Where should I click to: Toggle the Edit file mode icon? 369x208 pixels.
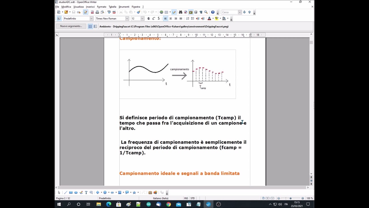tap(85, 12)
